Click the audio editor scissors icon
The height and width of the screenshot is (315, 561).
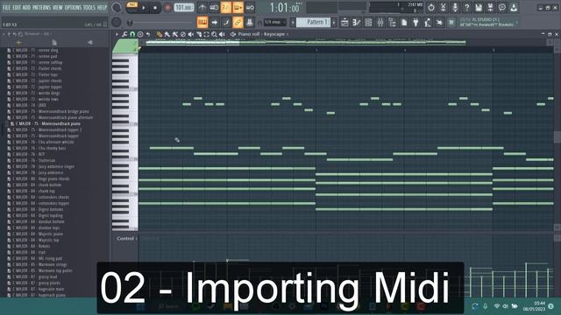point(443,7)
